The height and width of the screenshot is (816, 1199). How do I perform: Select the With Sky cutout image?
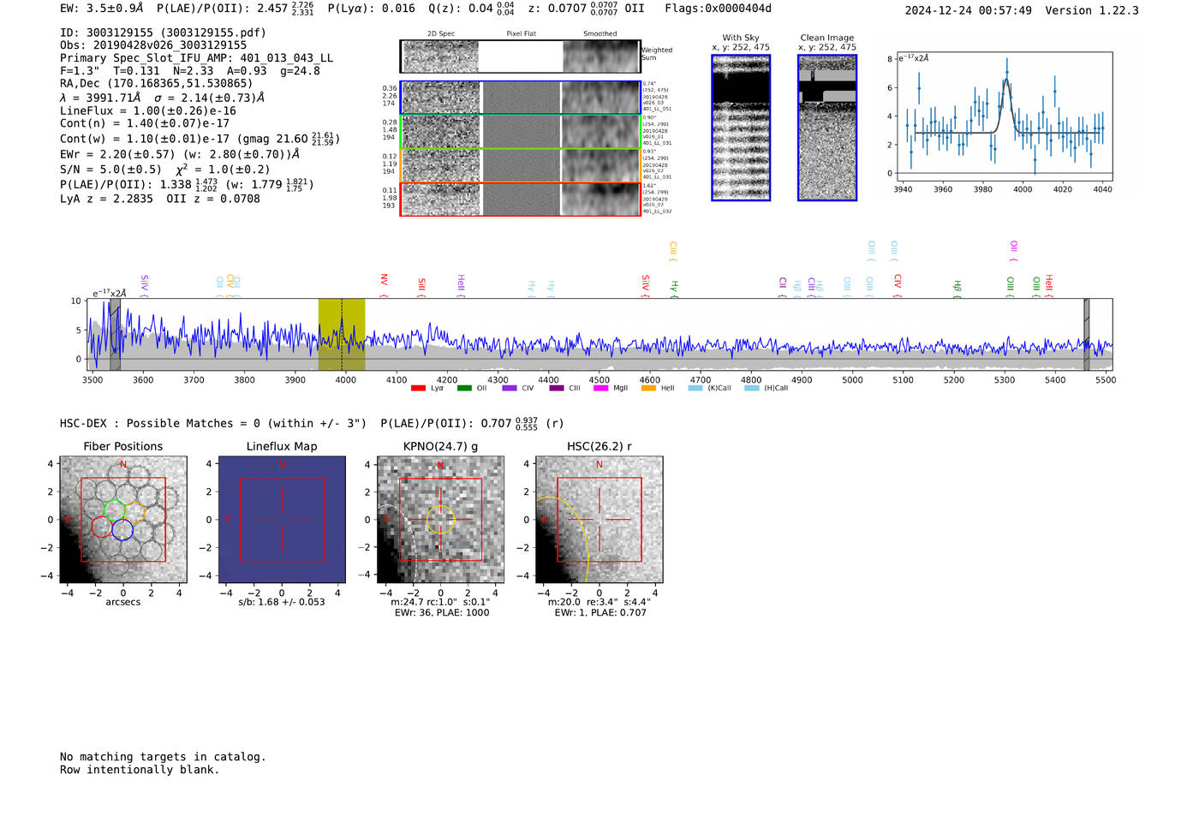pos(741,128)
